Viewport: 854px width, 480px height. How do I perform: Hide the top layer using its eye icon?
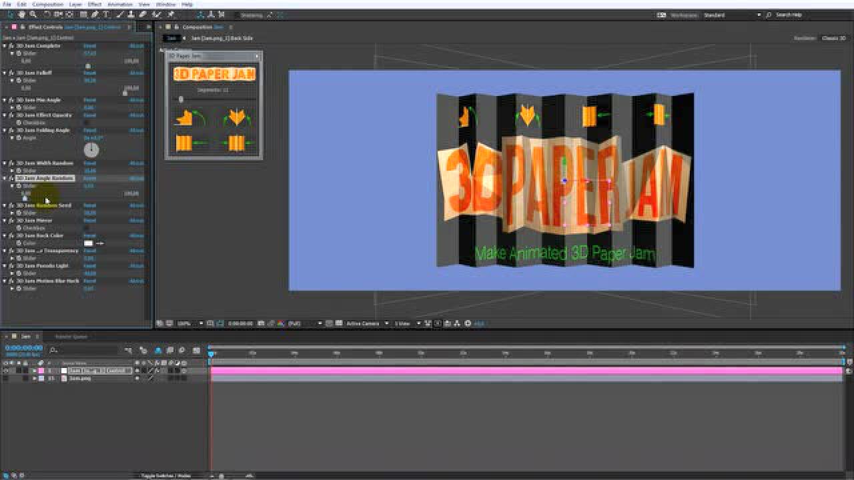click(6, 371)
